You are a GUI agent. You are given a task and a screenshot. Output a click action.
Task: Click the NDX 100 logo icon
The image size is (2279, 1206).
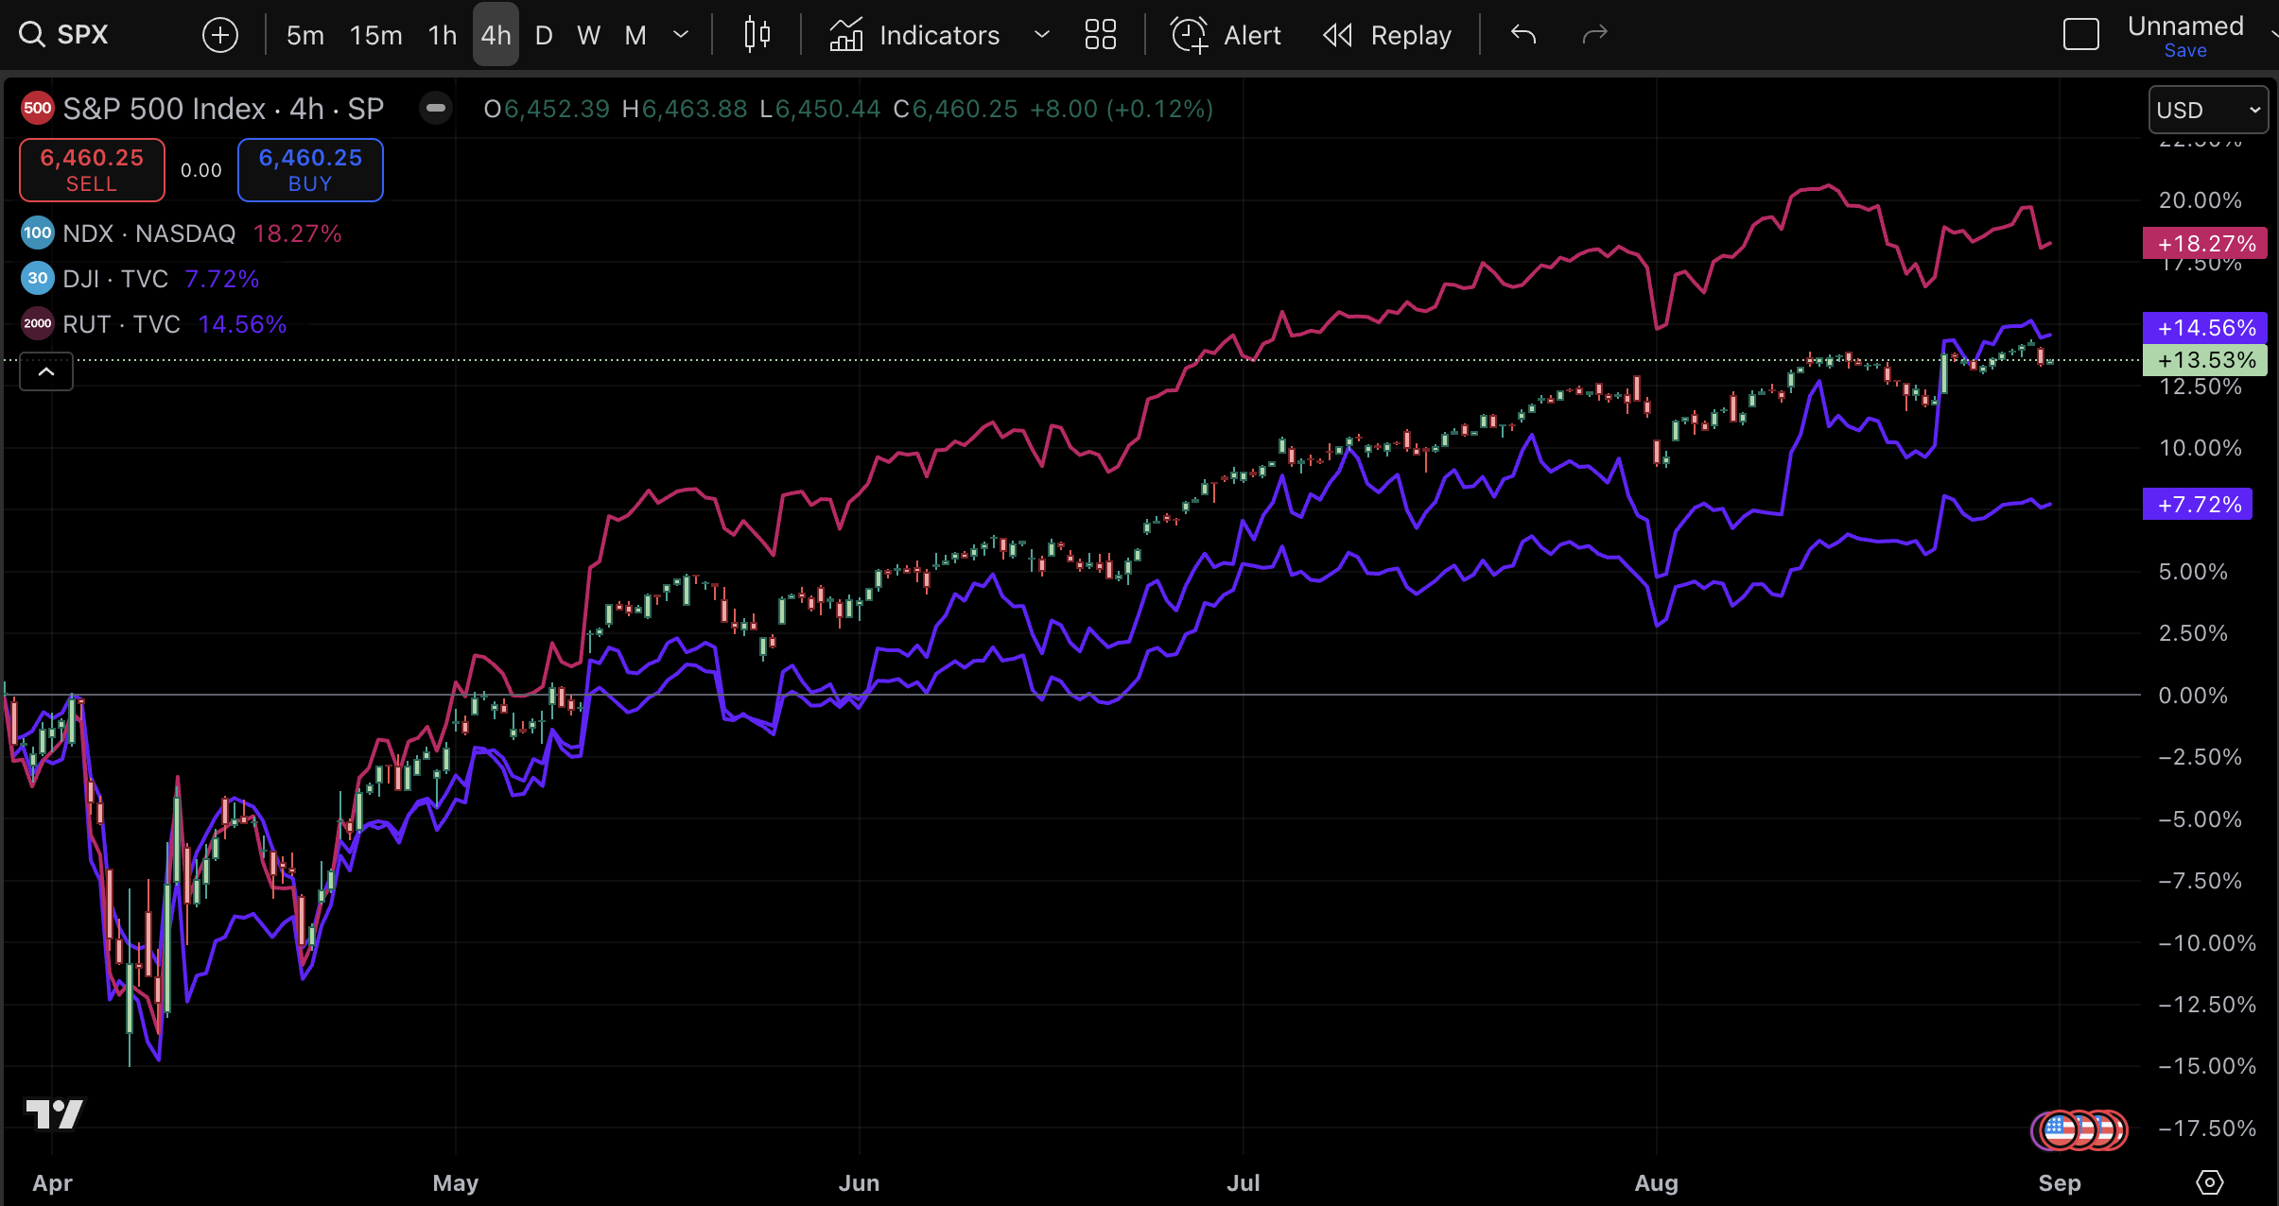tap(38, 233)
